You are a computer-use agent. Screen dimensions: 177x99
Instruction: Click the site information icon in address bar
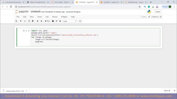point(16,7)
